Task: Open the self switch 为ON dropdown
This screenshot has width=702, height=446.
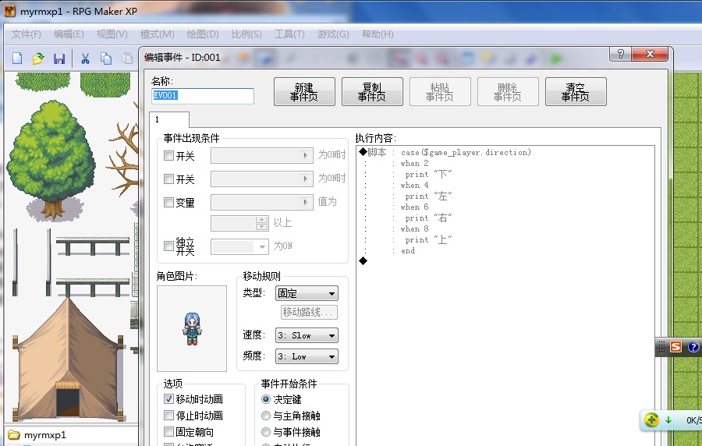Action: tap(239, 246)
